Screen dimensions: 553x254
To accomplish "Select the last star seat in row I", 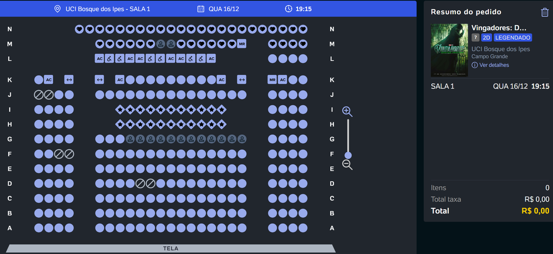I will click(221, 110).
